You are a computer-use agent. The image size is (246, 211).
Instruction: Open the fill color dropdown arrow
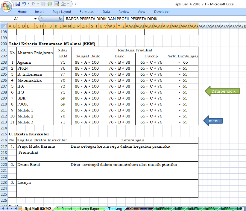coord(68,4)
